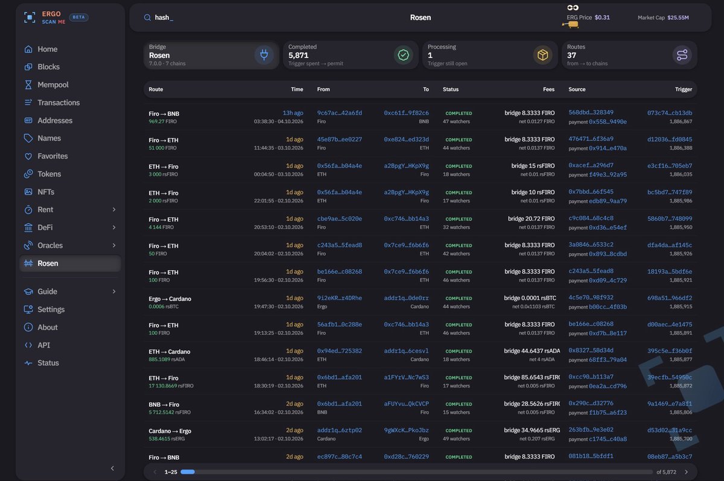Open To address addr1q…6cesvl
Screen dimensions: 724x481
[407, 351]
